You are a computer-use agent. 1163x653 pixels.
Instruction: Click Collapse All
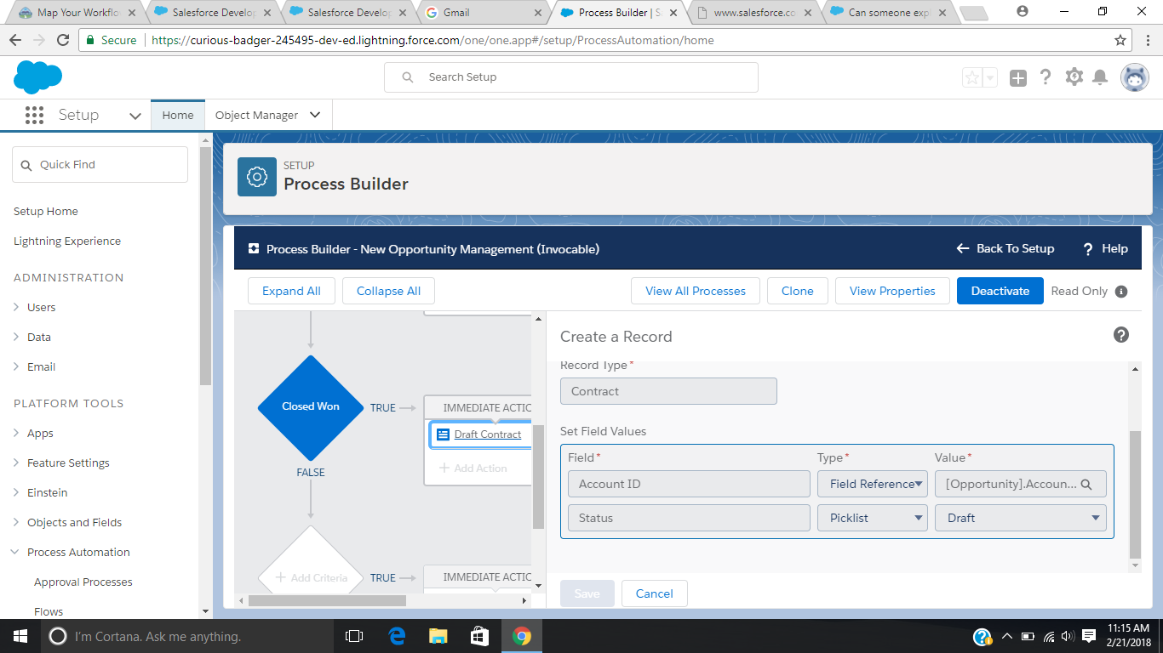point(389,291)
